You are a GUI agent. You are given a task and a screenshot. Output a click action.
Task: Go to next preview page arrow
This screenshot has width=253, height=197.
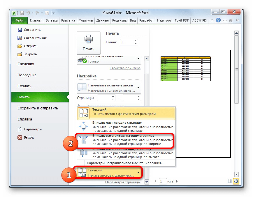(x=177, y=181)
